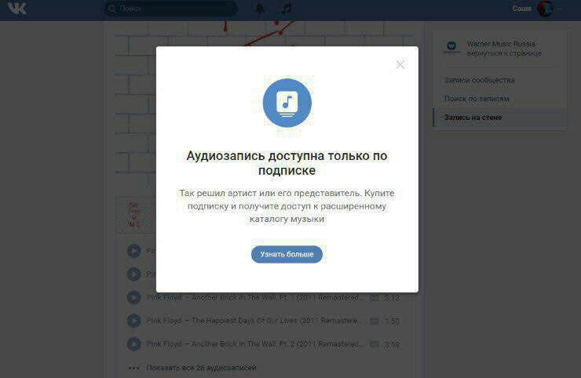This screenshot has width=581, height=378.
Task: Play Another Brick In The Wall Pt. 2
Action: 133,344
